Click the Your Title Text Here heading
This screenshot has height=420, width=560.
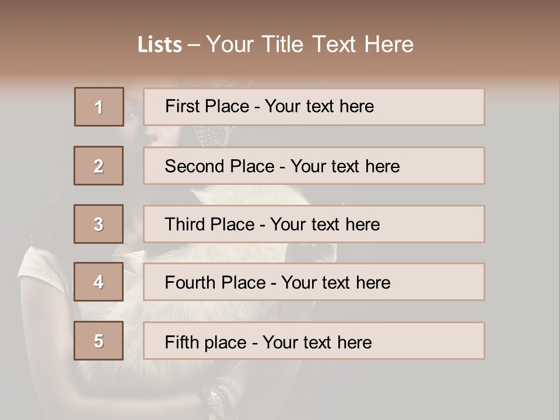(310, 44)
